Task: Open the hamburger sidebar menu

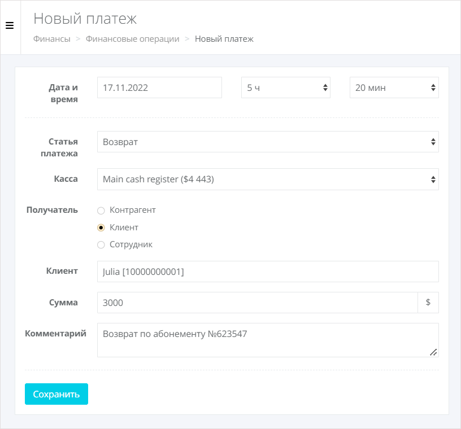Action: pos(10,25)
